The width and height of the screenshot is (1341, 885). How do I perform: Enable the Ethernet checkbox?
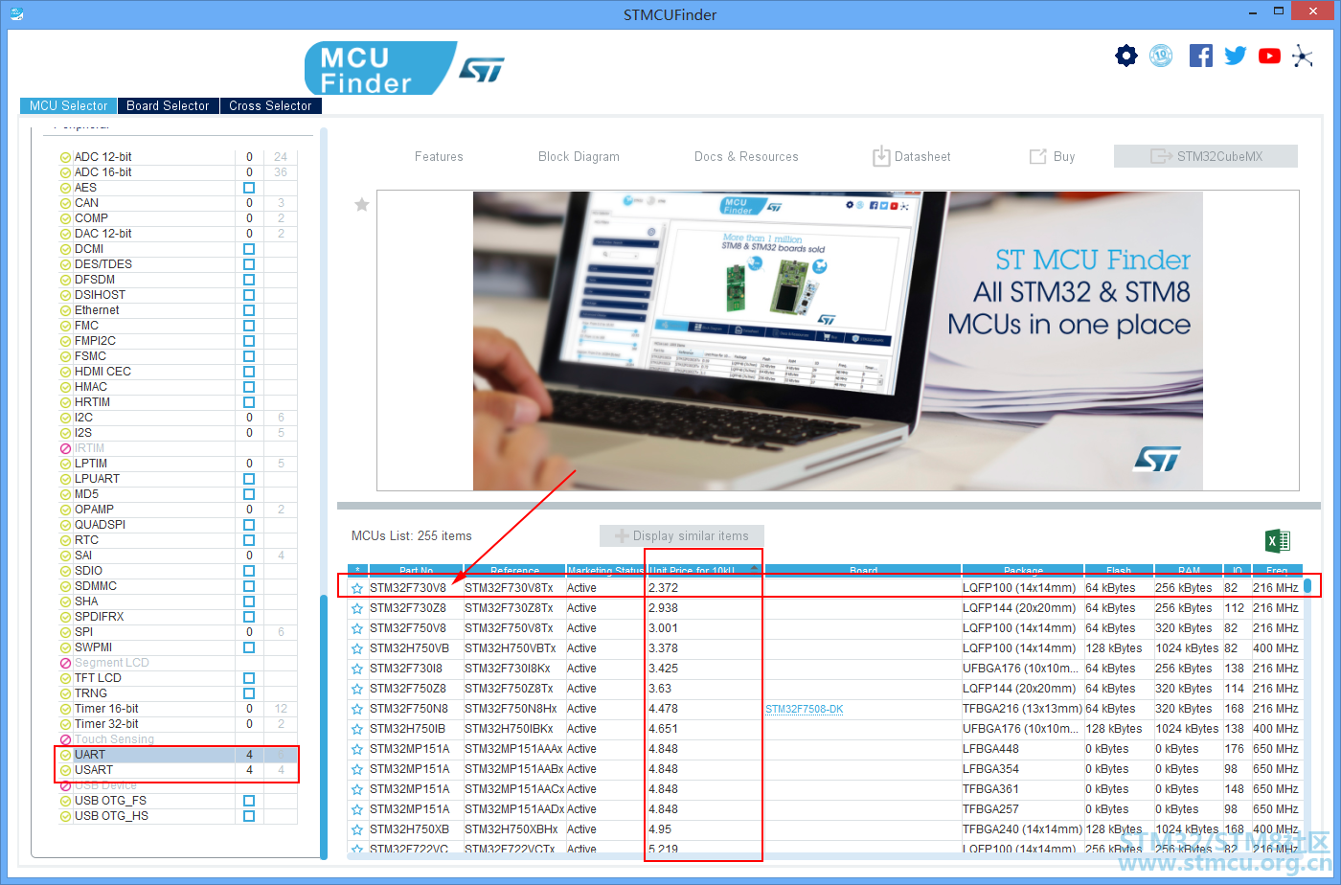pyautogui.click(x=249, y=310)
